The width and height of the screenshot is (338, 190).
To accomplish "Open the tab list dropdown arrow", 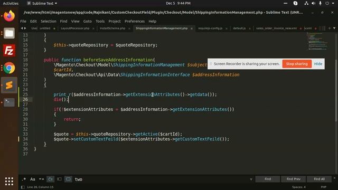I will coord(334,28).
